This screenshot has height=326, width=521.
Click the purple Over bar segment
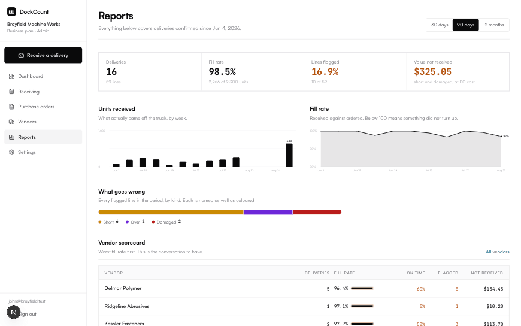[x=268, y=212]
